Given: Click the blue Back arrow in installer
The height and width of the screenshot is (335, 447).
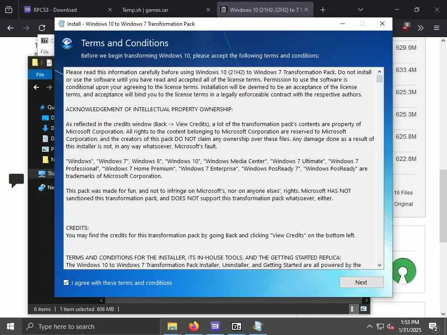Looking at the screenshot, I should click(67, 43).
